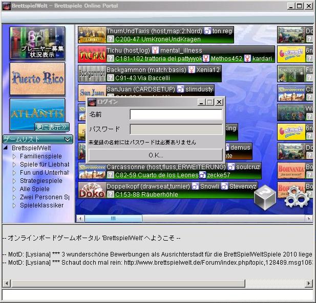Click help icon next to C200-47 UmKroneUndKragen

coord(110,39)
